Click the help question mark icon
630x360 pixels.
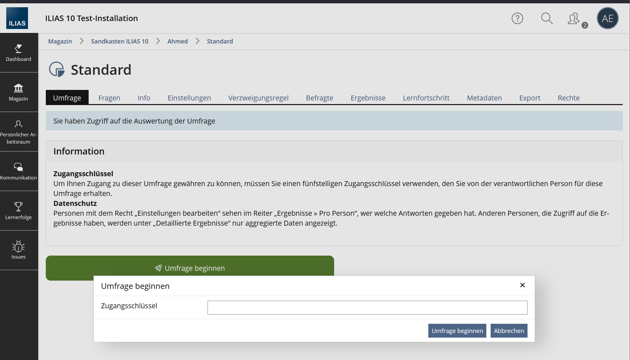[x=517, y=18]
